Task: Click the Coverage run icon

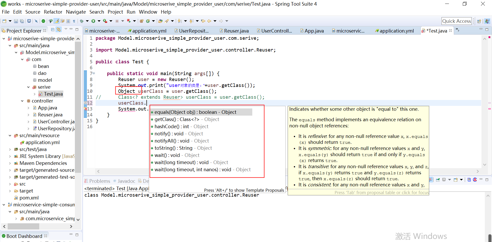Action: (105, 21)
